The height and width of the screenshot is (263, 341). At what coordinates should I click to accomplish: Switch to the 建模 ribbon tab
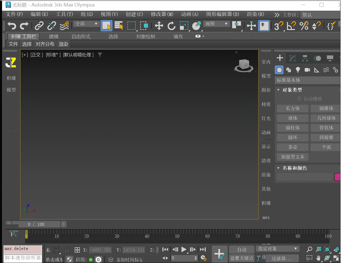pos(54,37)
